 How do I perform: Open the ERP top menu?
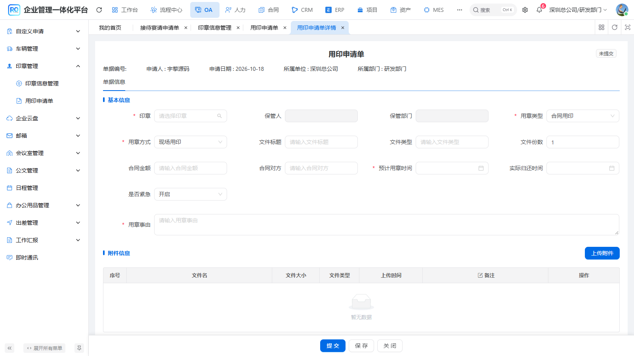tap(335, 10)
